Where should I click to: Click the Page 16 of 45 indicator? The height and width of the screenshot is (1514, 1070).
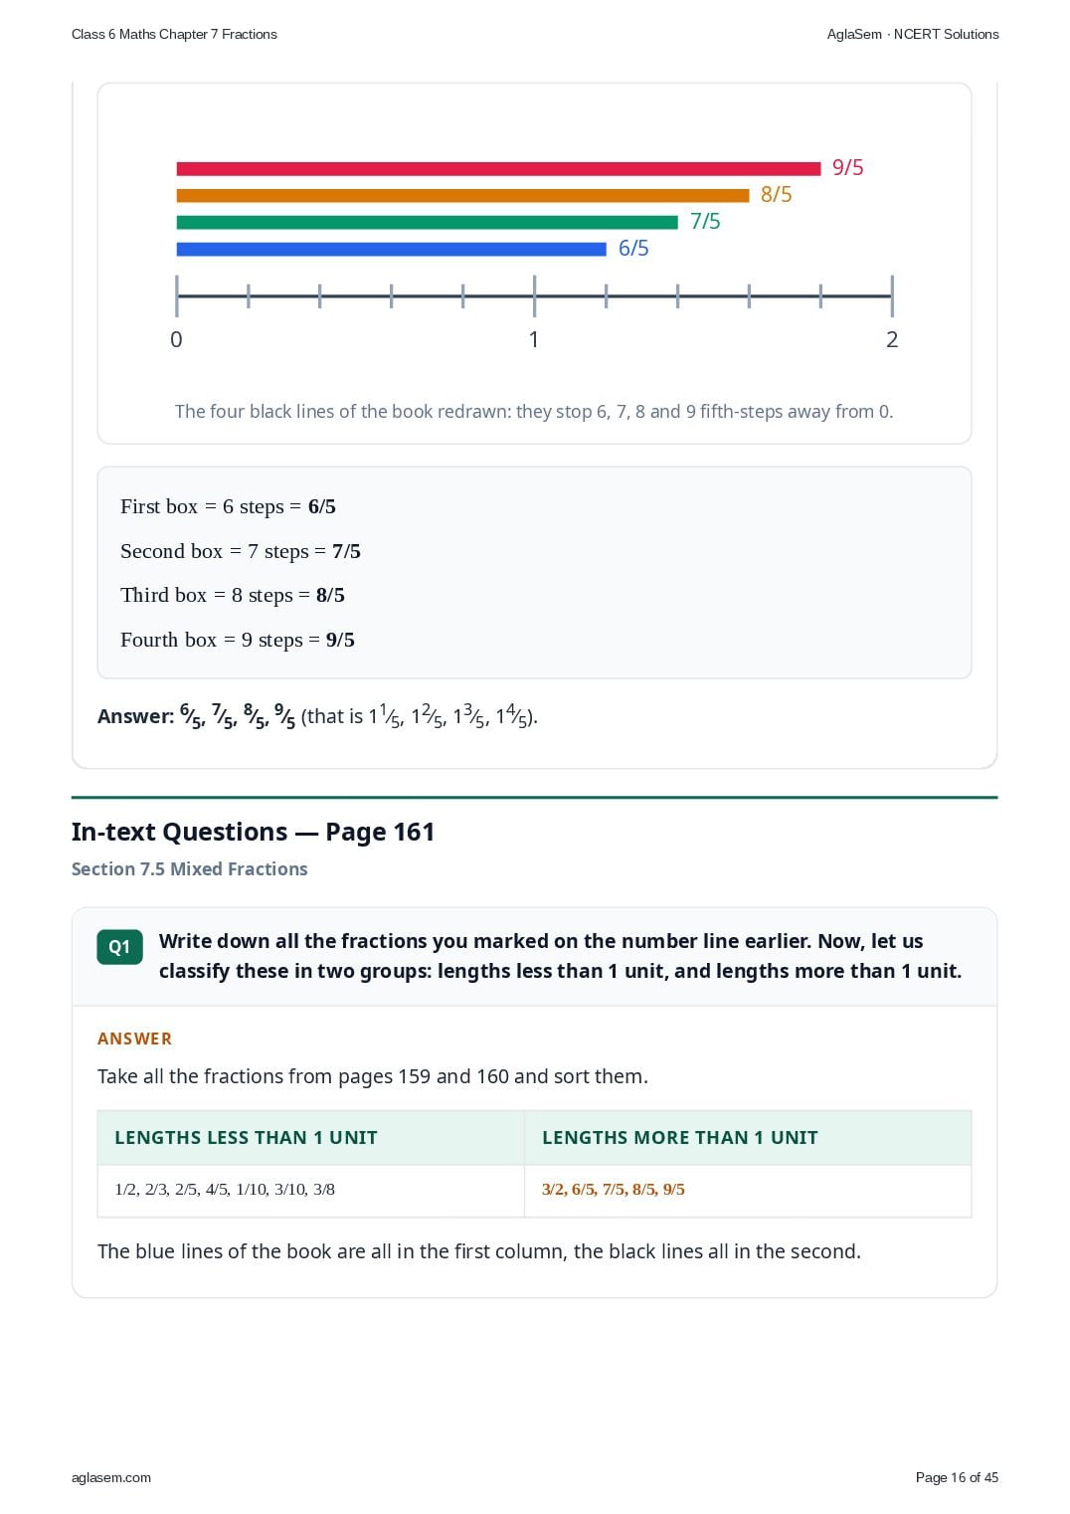(x=957, y=1477)
